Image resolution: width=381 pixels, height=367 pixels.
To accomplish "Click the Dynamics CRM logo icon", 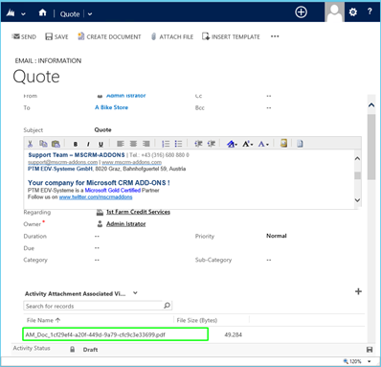I will pos(11,13).
